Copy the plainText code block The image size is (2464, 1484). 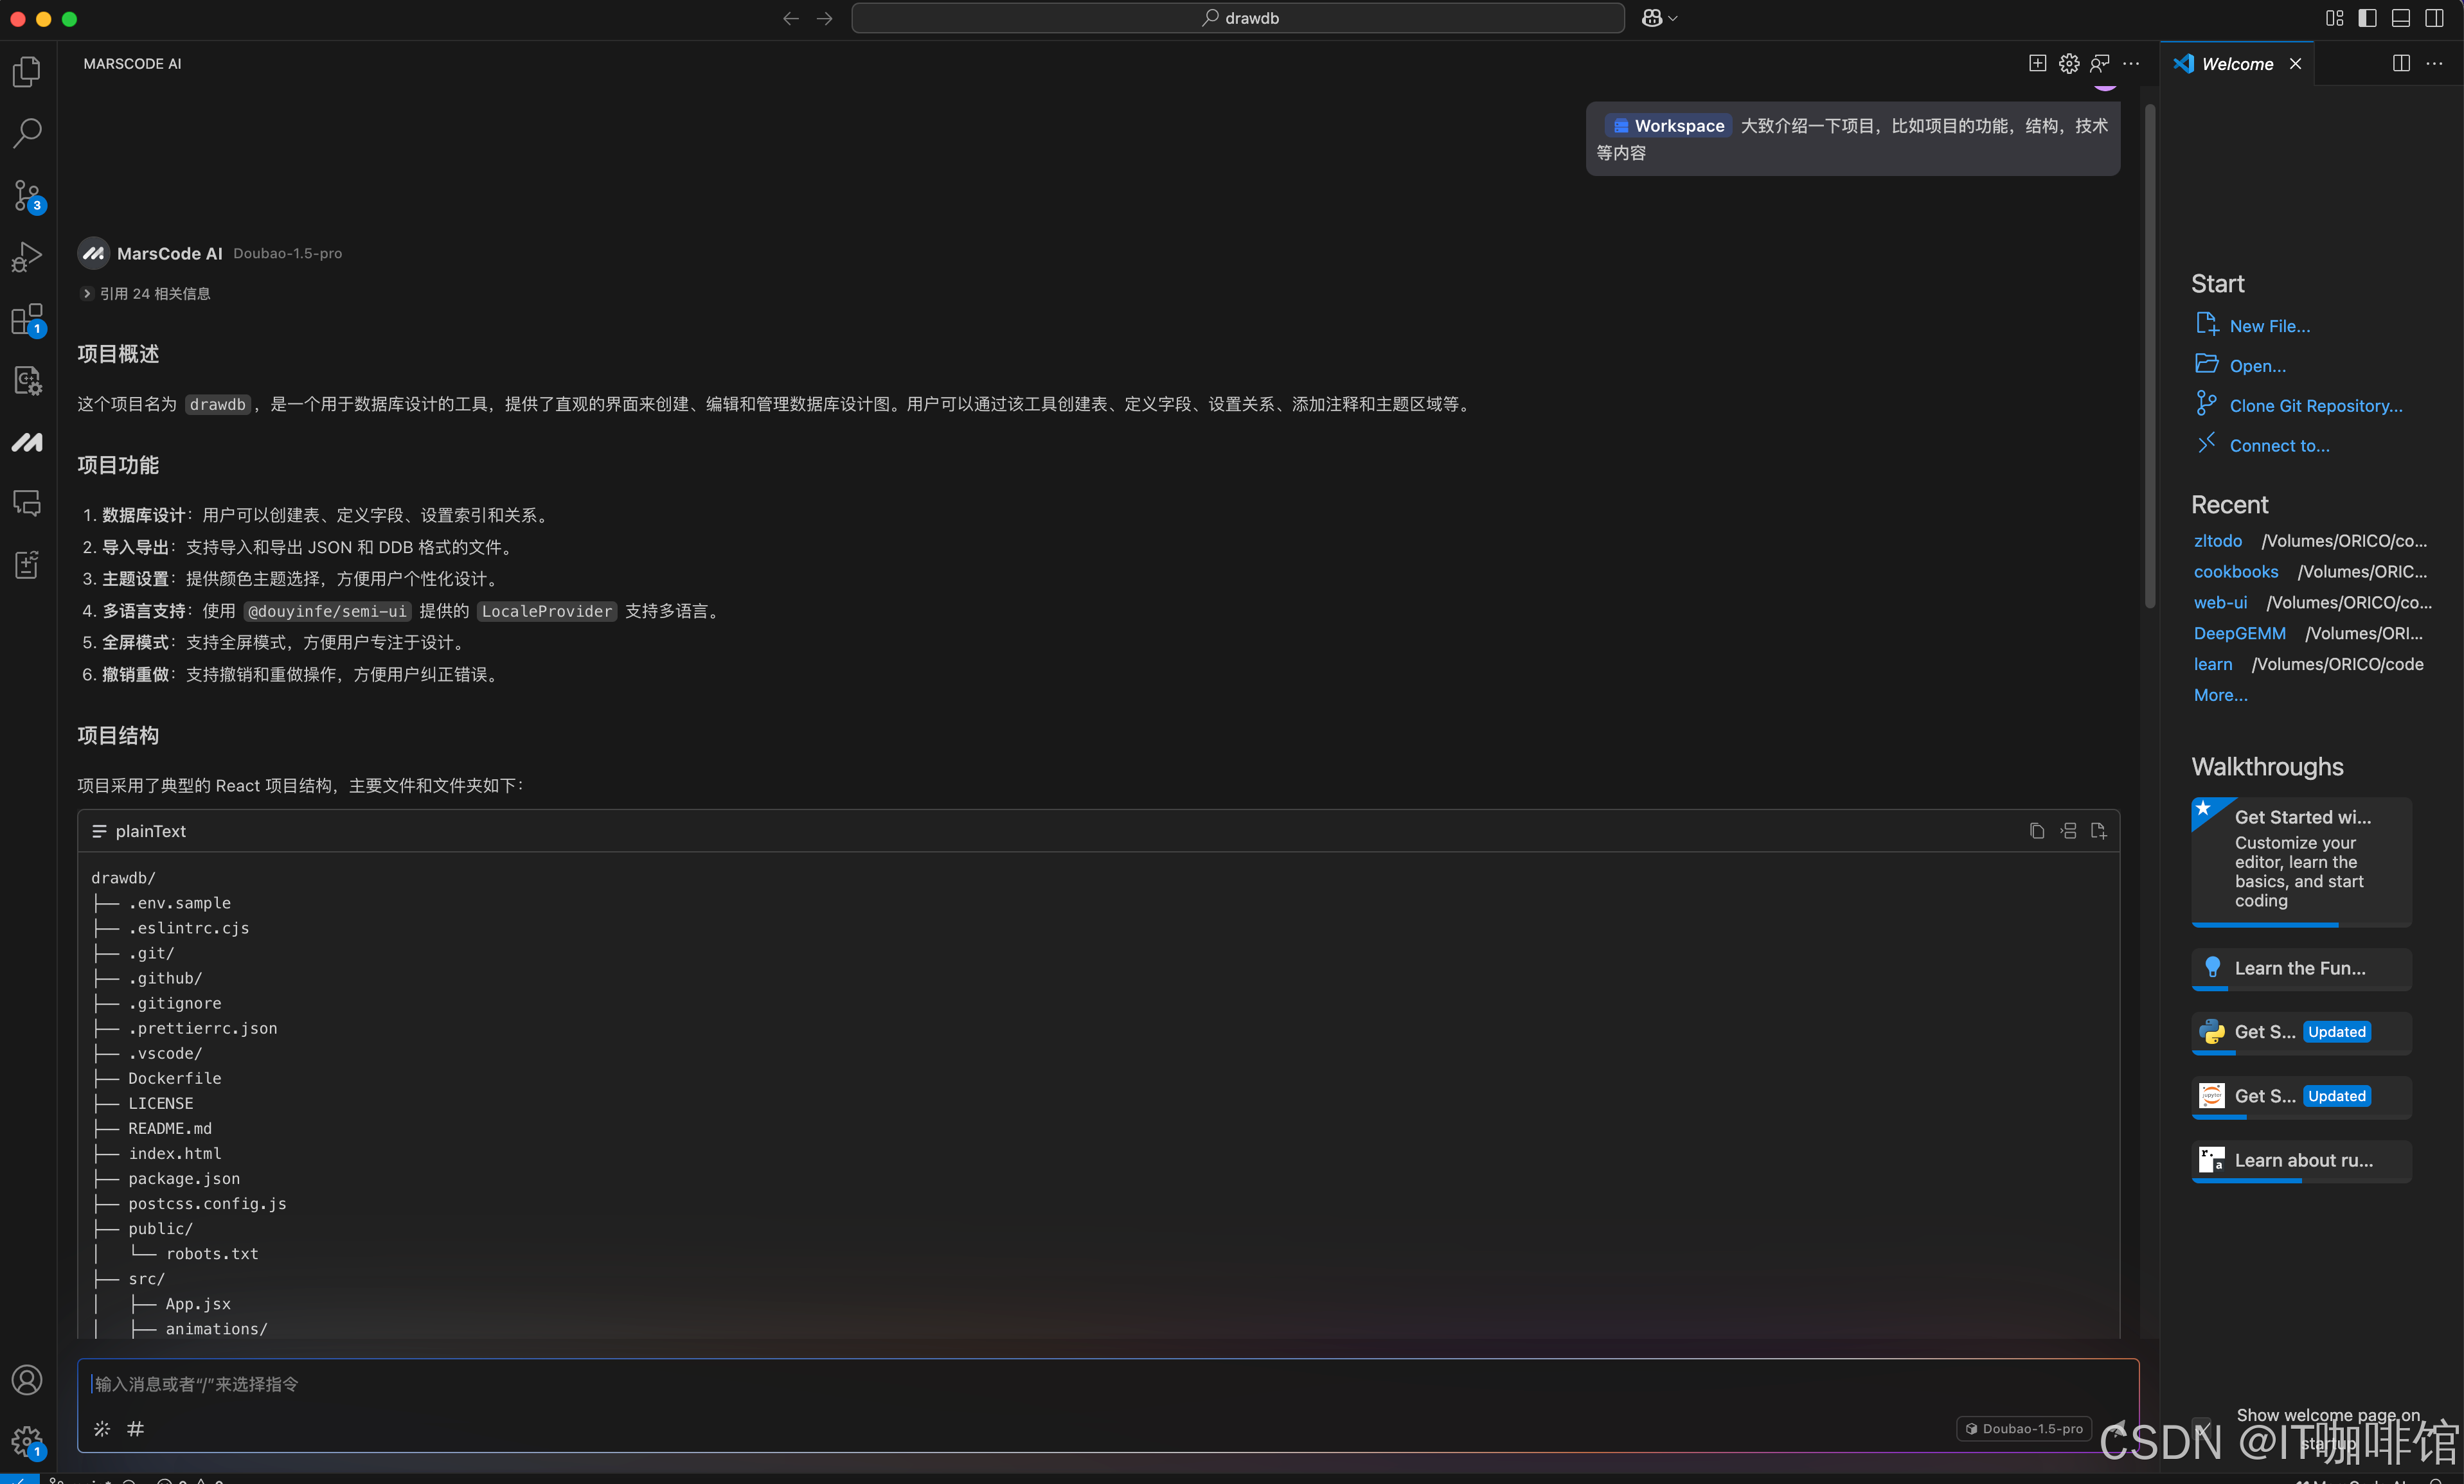(x=2036, y=831)
